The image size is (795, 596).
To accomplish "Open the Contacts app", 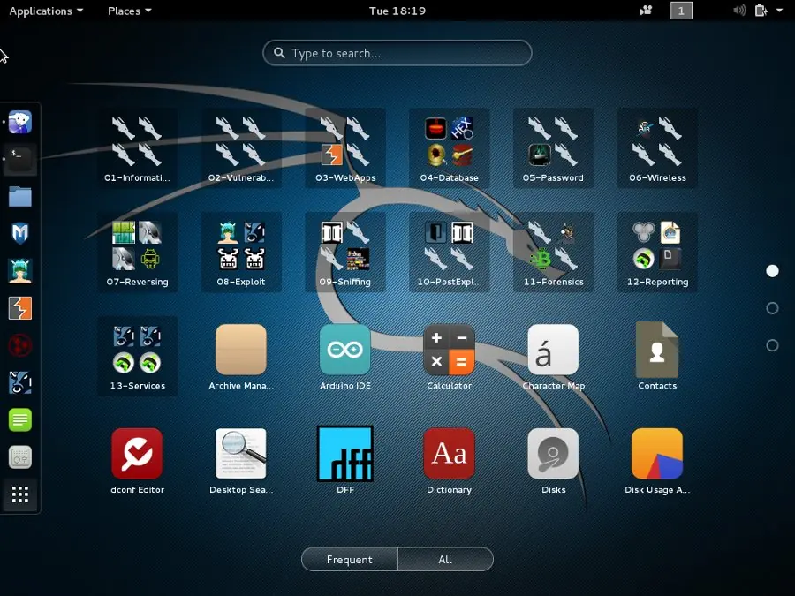I will (657, 356).
